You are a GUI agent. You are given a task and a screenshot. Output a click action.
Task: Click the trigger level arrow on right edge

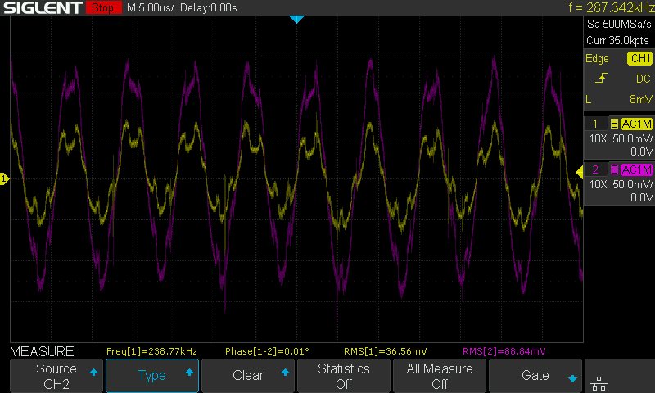(580, 171)
